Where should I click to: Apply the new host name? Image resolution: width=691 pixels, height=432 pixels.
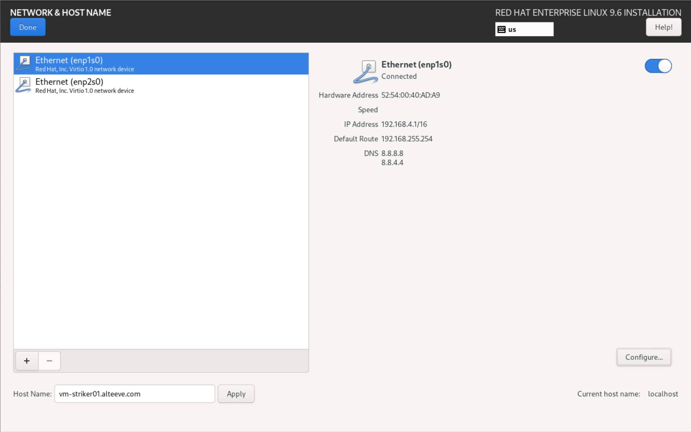pos(236,394)
